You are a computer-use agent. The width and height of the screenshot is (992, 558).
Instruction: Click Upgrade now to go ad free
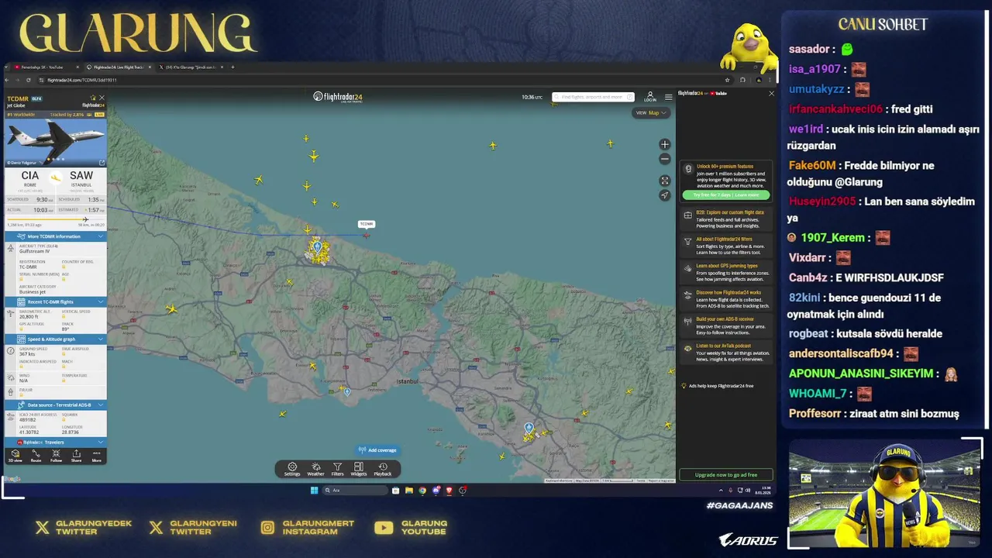726,474
